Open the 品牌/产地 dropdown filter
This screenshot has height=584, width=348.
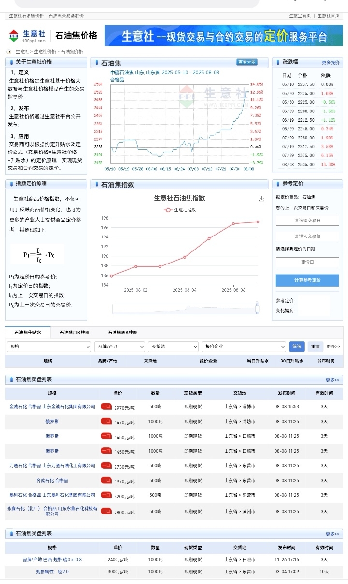pos(119,347)
